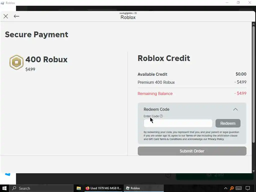Open File Explorer from the taskbar
The width and height of the screenshot is (256, 192).
[x=79, y=188]
